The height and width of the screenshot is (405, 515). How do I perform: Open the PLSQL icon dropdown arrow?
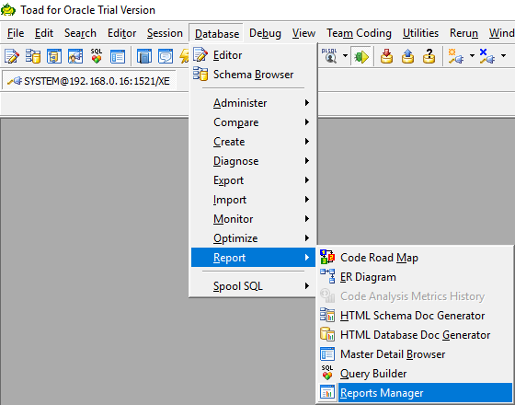345,56
